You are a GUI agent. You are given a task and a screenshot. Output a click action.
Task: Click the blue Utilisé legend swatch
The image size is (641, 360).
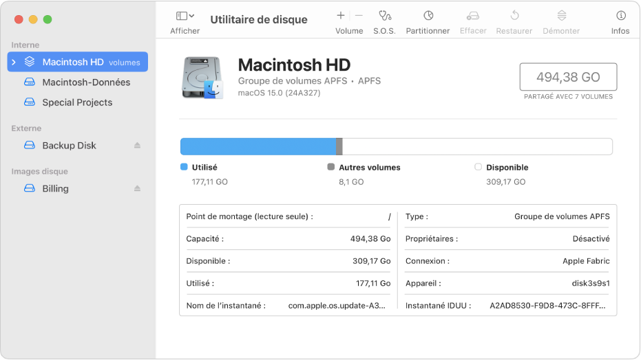tap(184, 167)
